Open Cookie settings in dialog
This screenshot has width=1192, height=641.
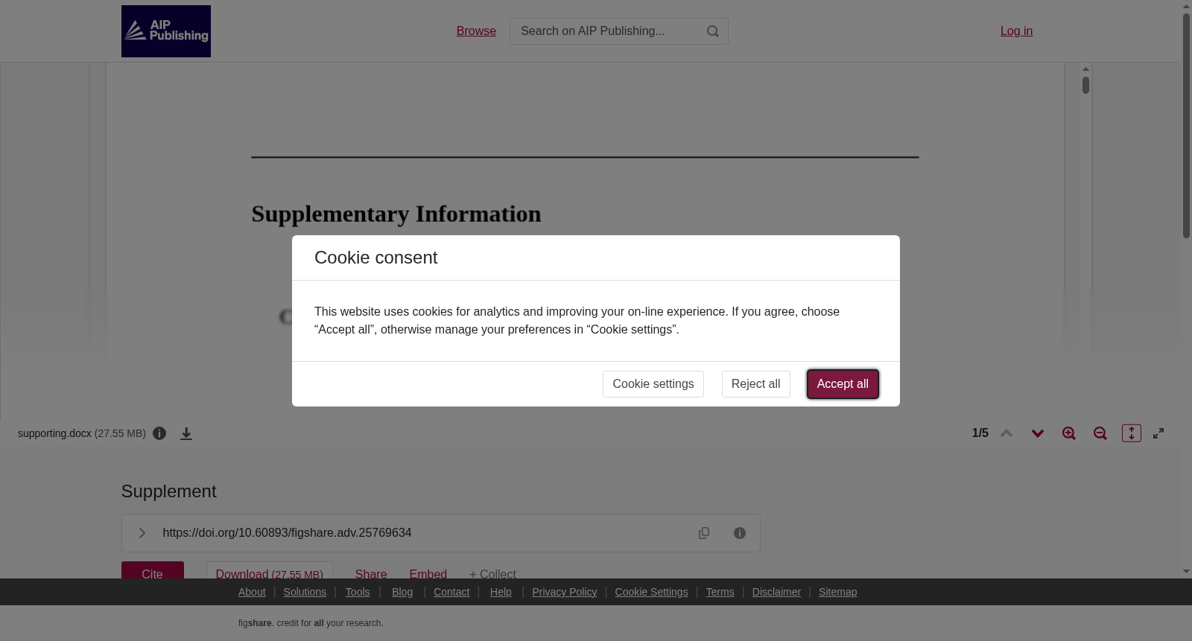(x=653, y=384)
